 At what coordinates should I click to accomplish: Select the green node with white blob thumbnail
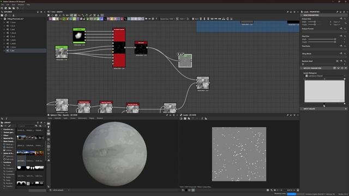point(79,35)
